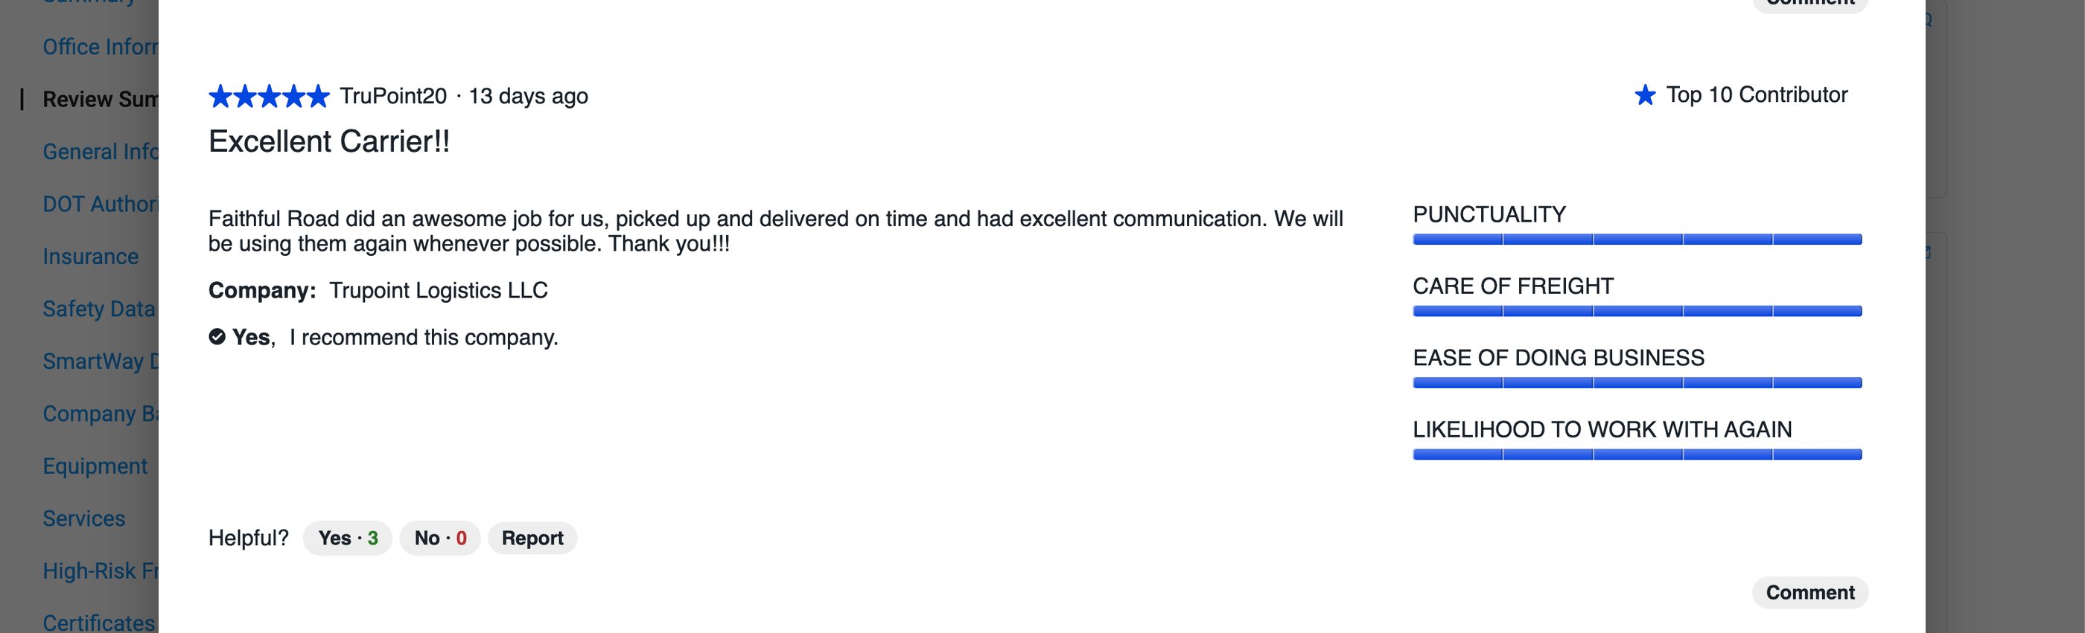
Task: Click the Top 10 Contributor star icon
Action: (1645, 95)
